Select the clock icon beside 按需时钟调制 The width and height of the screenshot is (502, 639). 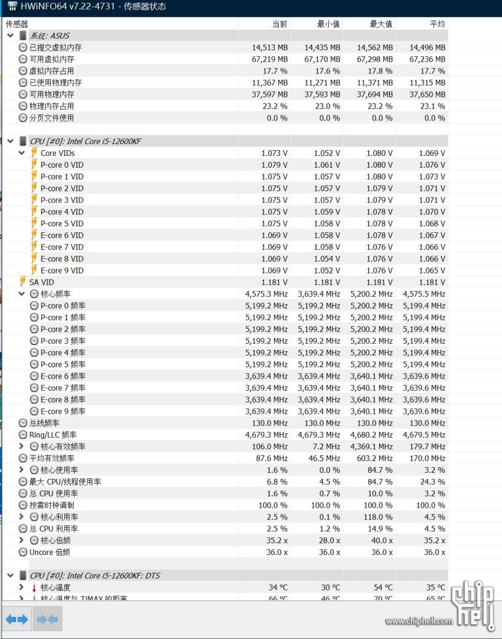point(23,505)
